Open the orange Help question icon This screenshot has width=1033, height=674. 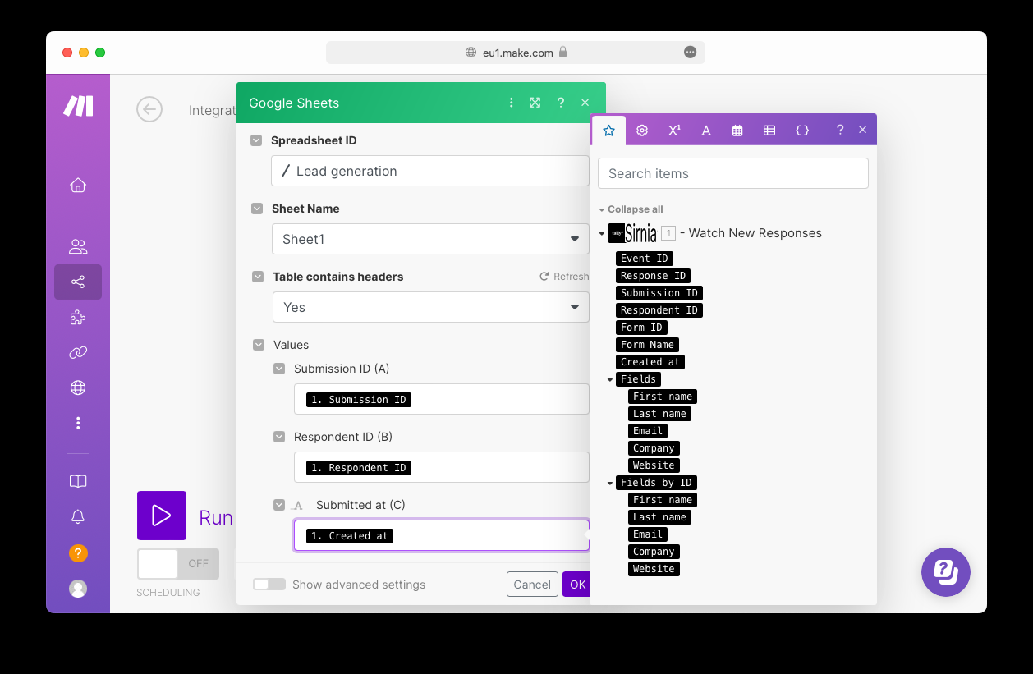click(x=78, y=552)
